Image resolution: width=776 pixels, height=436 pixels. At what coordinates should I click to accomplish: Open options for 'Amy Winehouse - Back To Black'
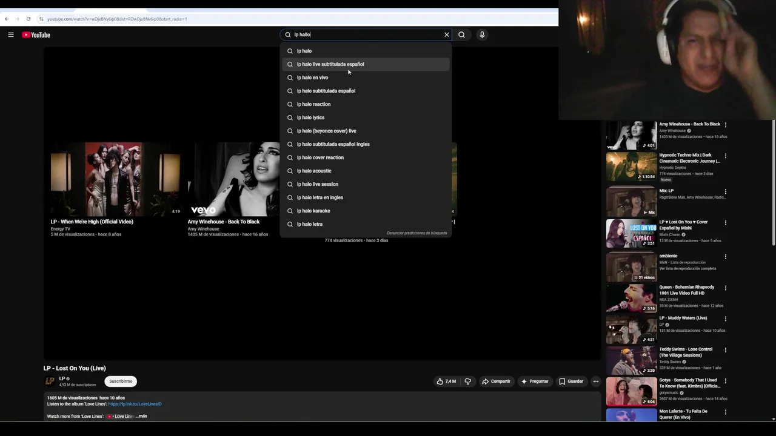(726, 125)
